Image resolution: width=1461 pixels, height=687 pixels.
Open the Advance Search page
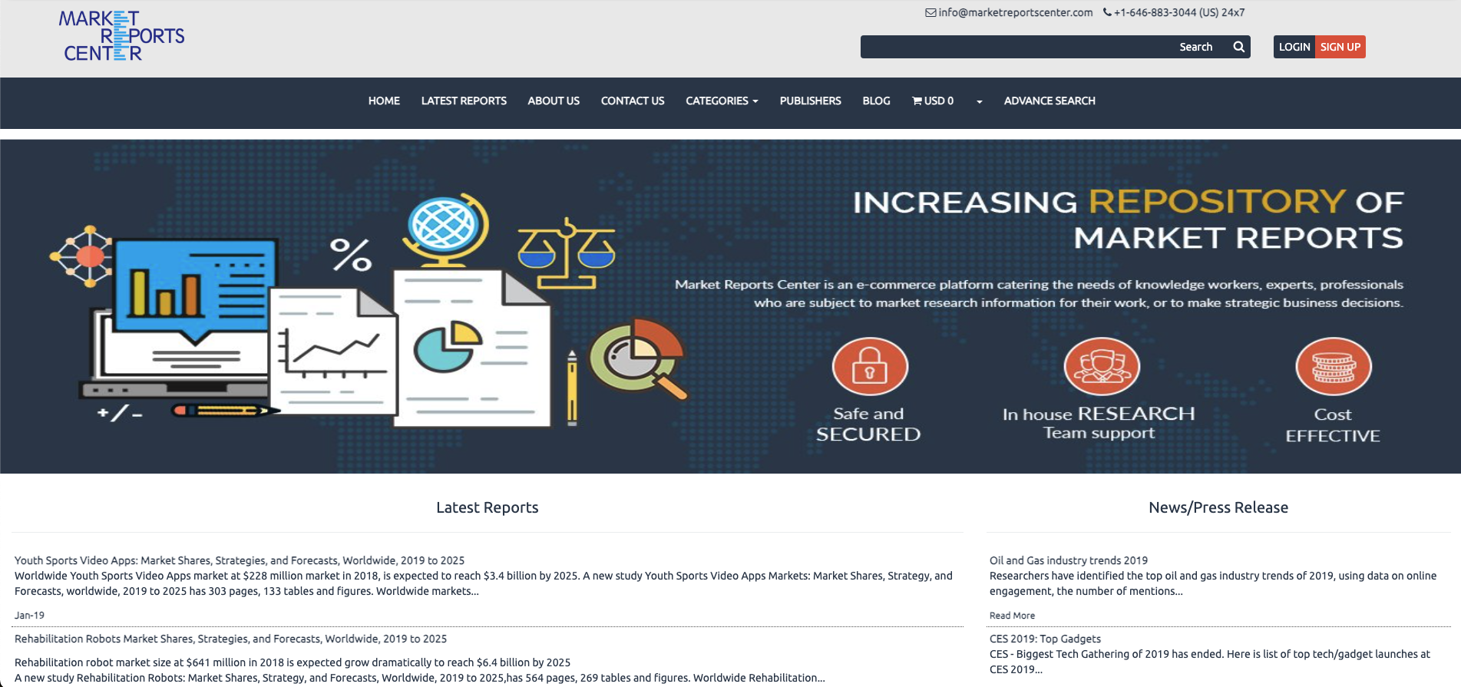1049,101
